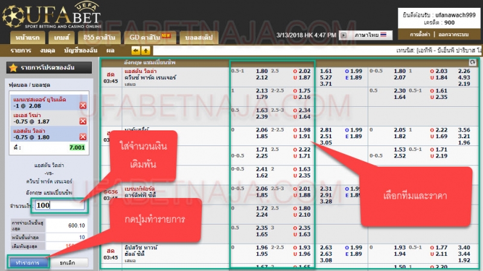Image resolution: width=483 pixels, height=271 pixels.
Task: Click ควีนซ์ พาร์ค เรนเจอร์ team name in odds table
Action: pos(150,78)
